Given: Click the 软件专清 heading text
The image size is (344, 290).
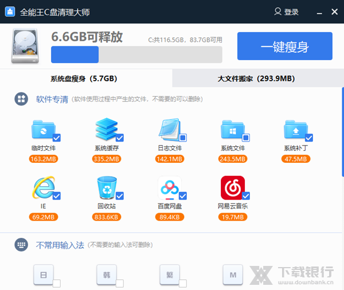Looking at the screenshot, I should coord(52,99).
